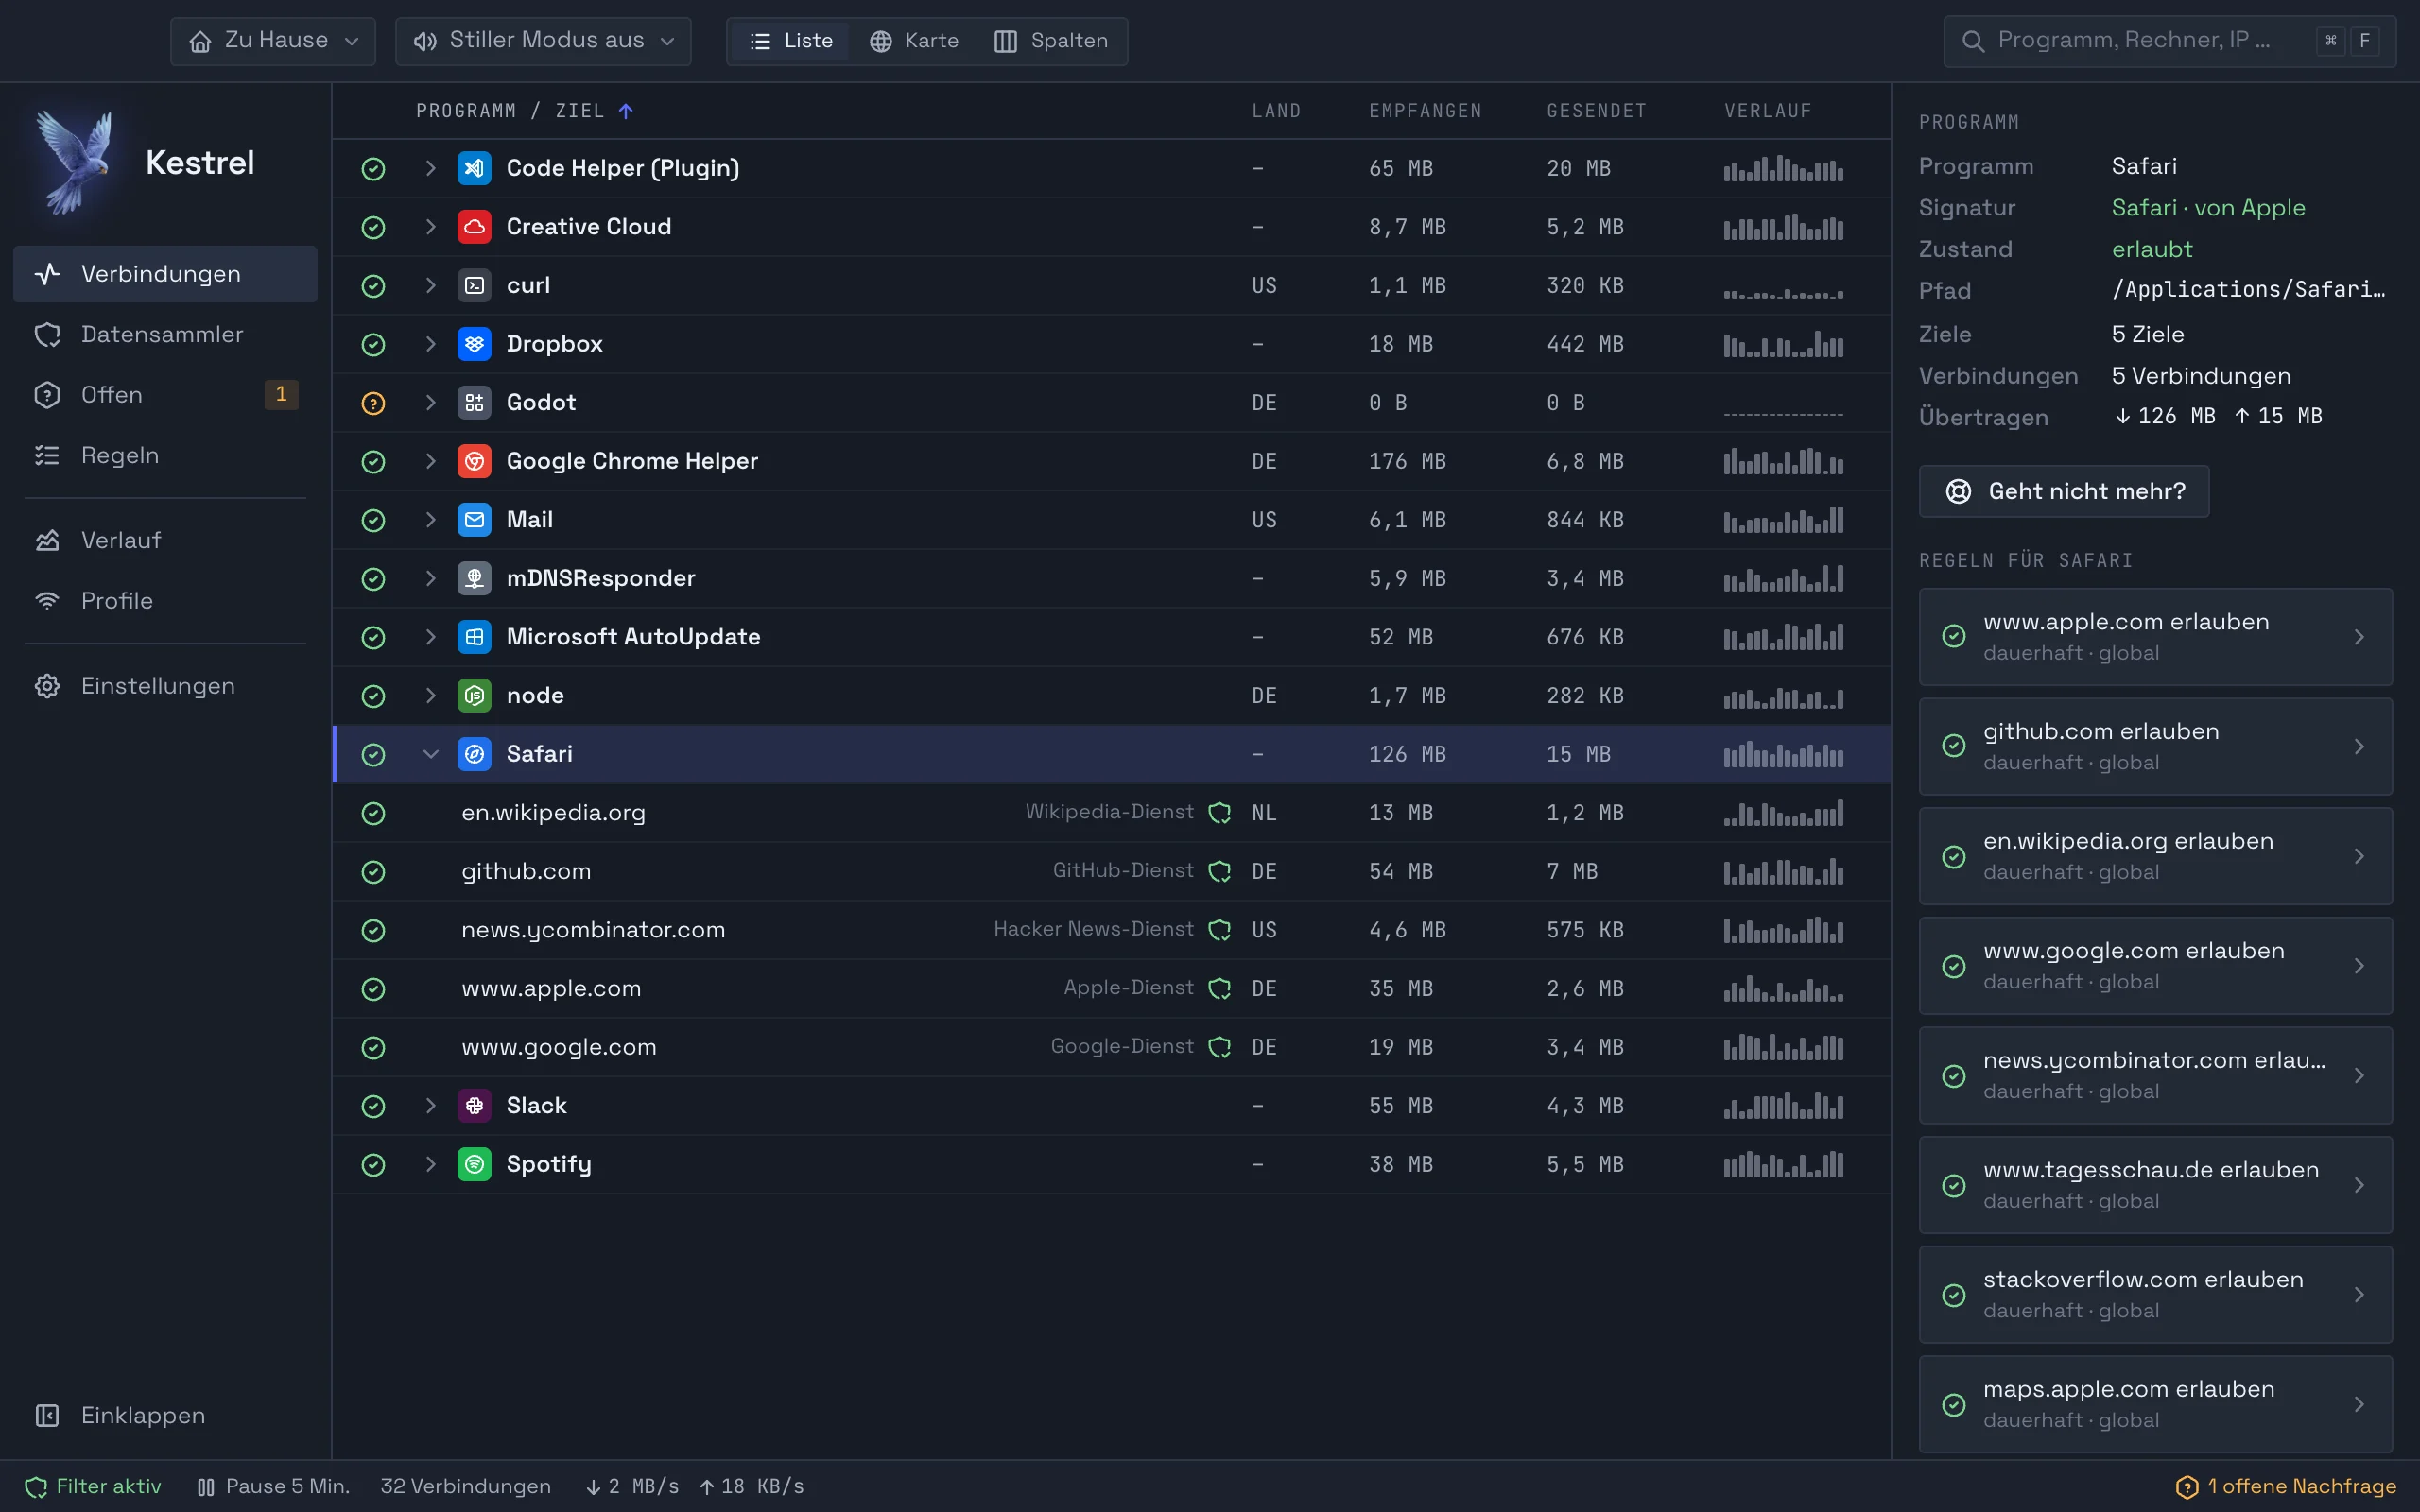Viewport: 2420px width, 1512px height.
Task: Click the Spotify app icon
Action: click(x=474, y=1164)
